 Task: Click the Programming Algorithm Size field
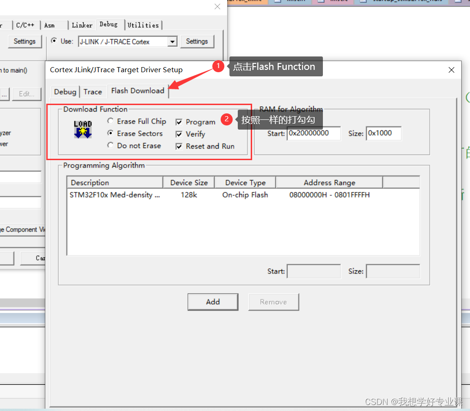click(393, 271)
